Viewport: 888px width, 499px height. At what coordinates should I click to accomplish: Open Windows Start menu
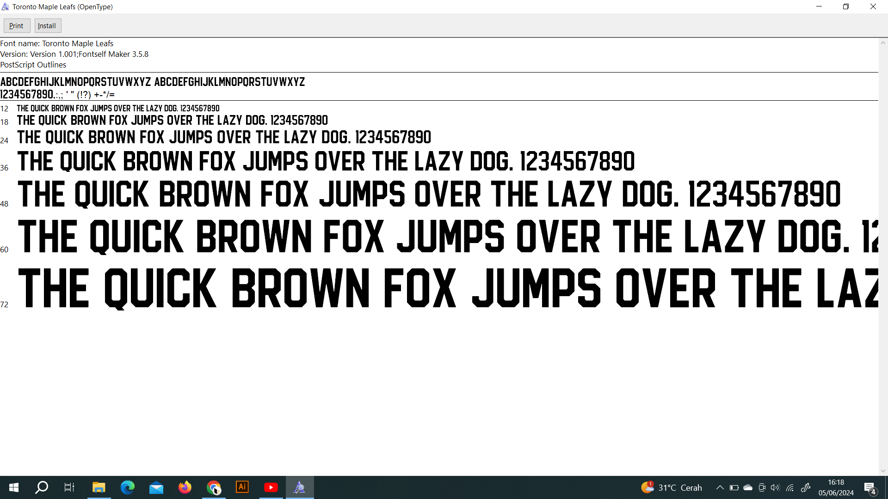coord(14,487)
